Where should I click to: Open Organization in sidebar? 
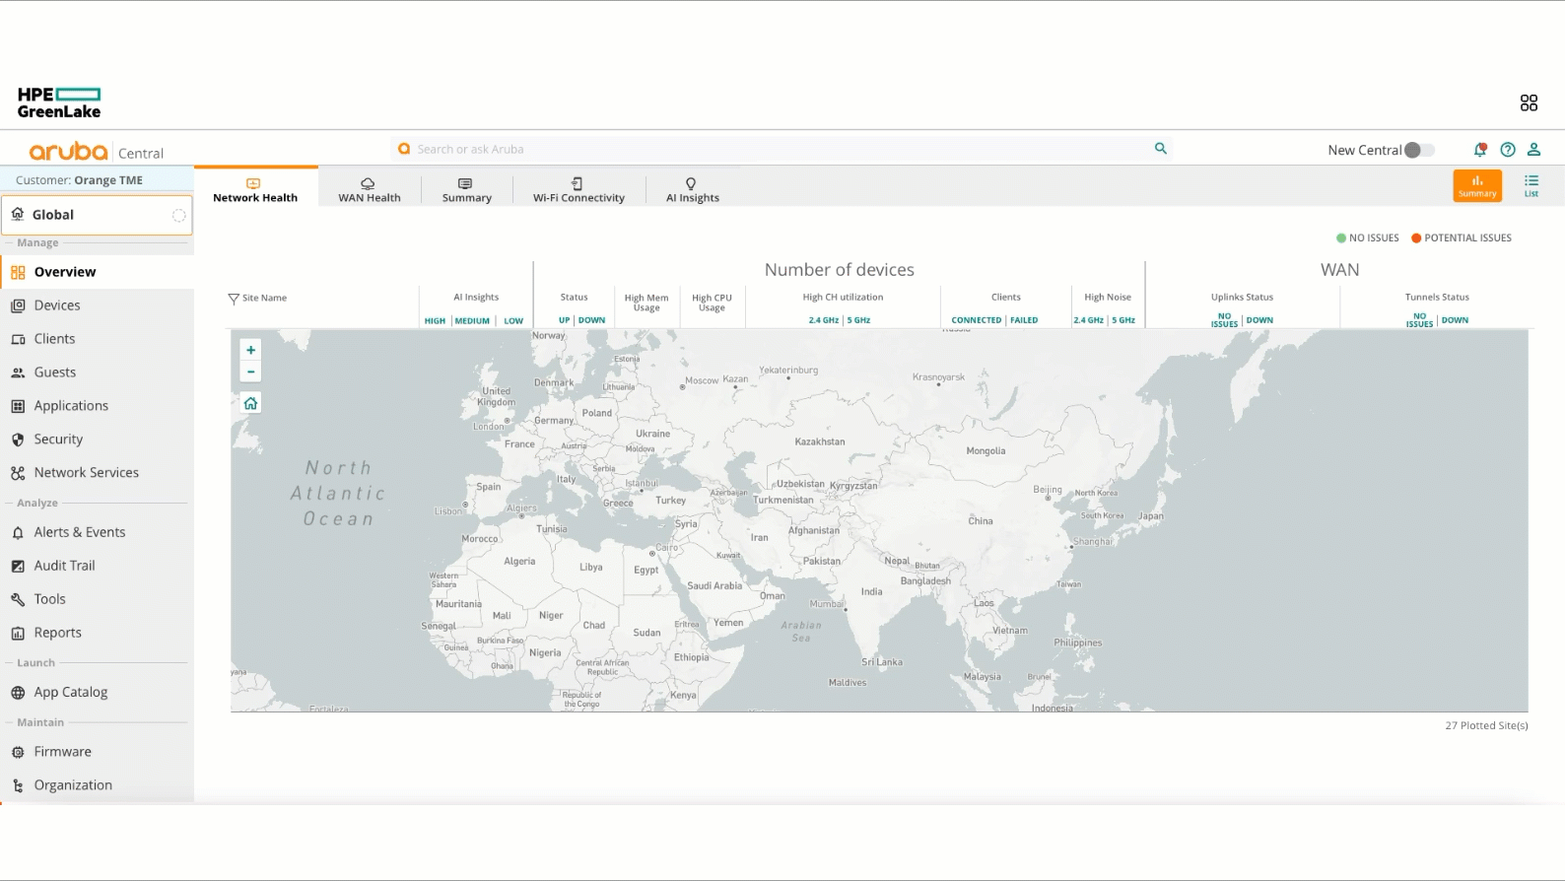97,785
